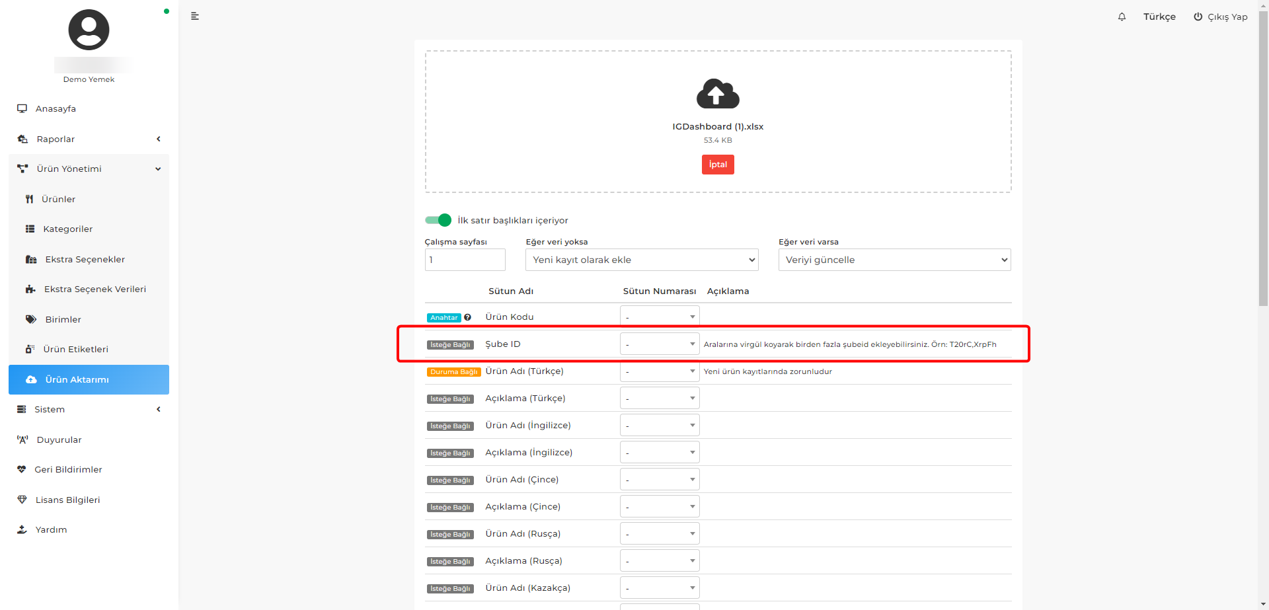Screen dimensions: 1269x610
Task: Click the İsteğe Bağlı badge on Şube ID row
Action: tap(450, 344)
